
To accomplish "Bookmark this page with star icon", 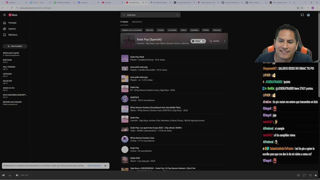I will [302, 8].
